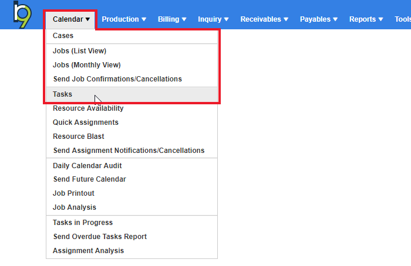The width and height of the screenshot is (411, 266).
Task: Expand the Inquiry menu
Action: point(213,19)
